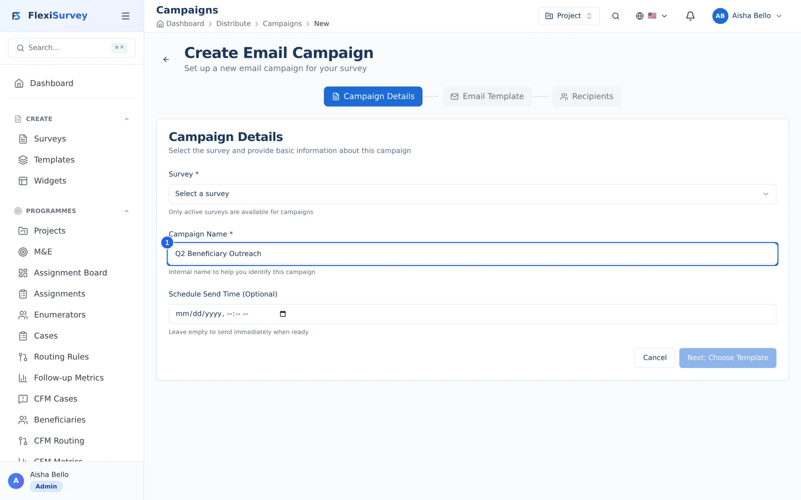Open CFM Cases via its message icon
The width and height of the screenshot is (801, 500).
click(x=23, y=399)
